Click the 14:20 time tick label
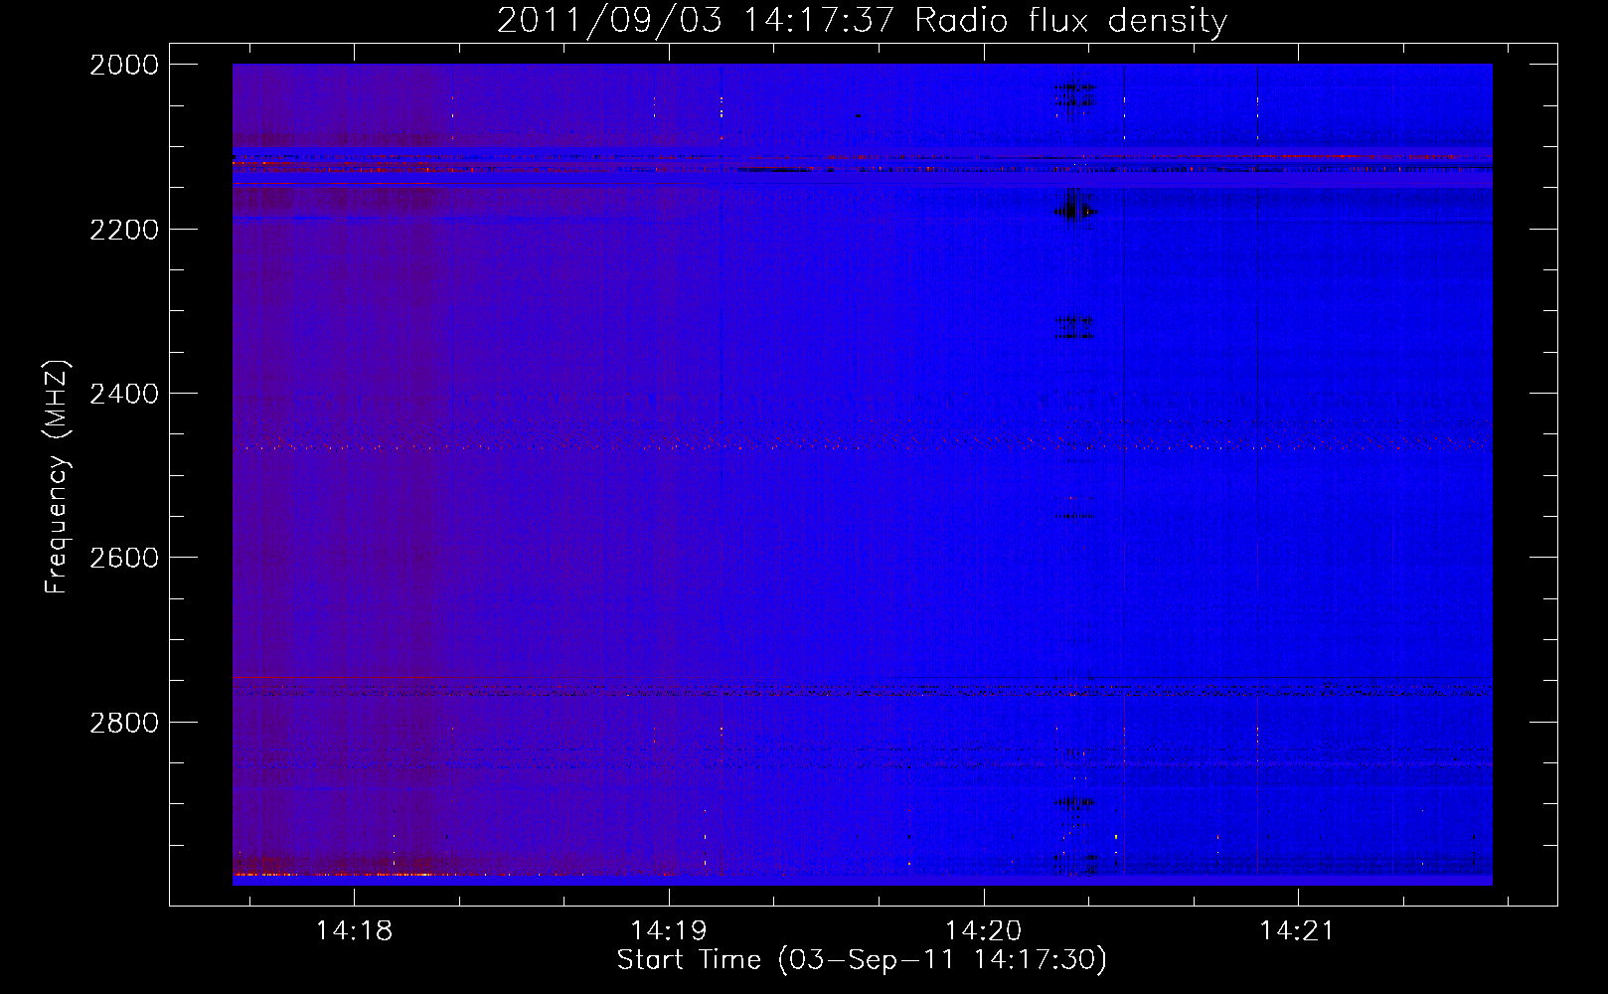The image size is (1608, 994). (x=983, y=931)
